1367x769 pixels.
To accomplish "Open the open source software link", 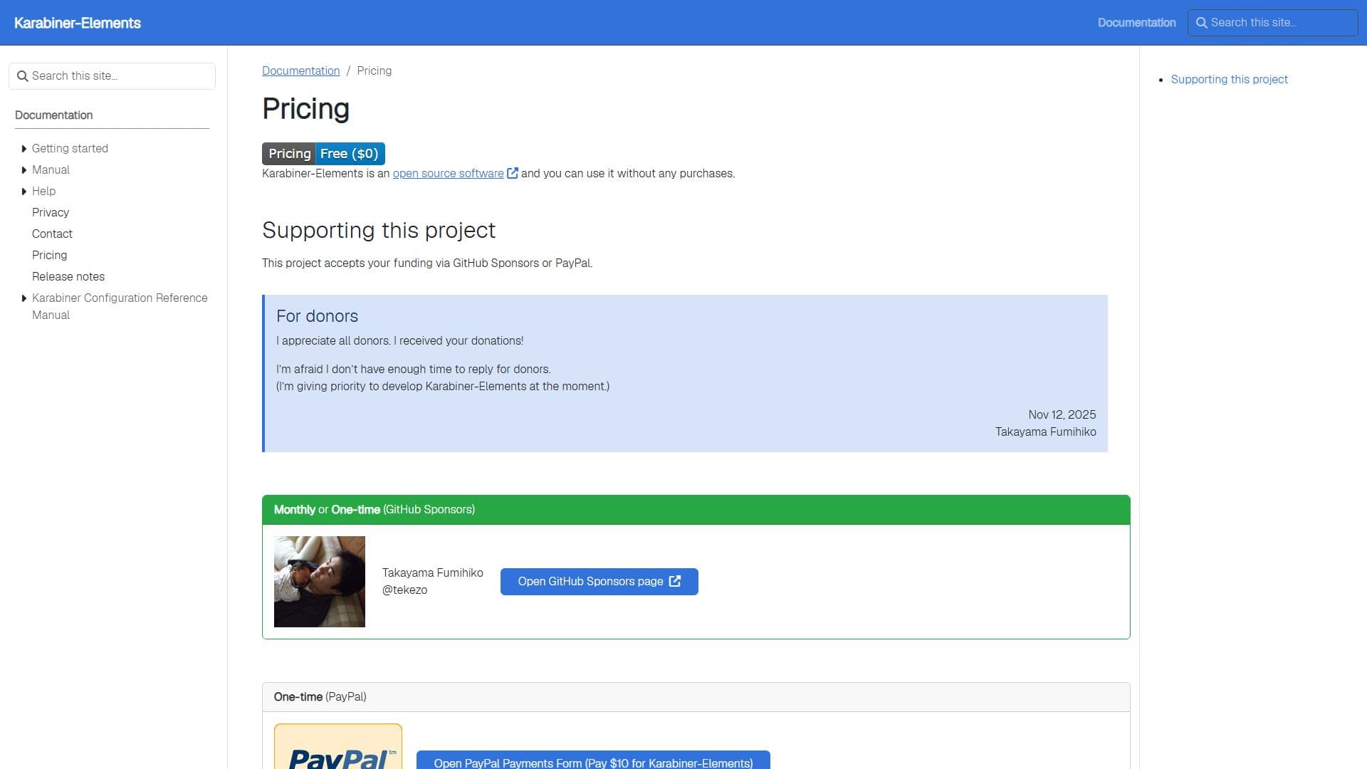I will point(448,173).
